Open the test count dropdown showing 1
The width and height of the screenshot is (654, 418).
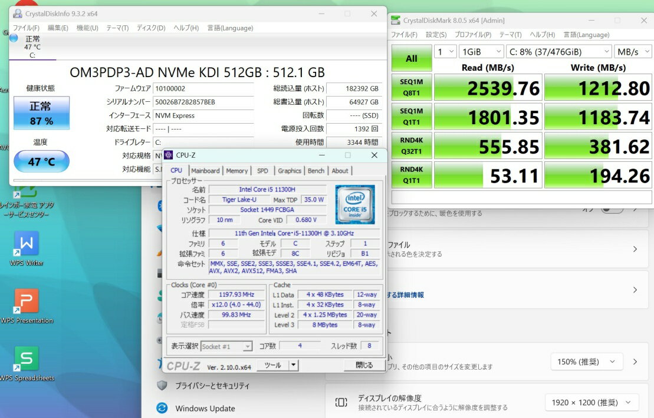click(445, 52)
